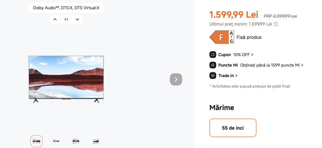Click the main TV product image
Viewport: 322px width, 148px height.
[x=66, y=79]
